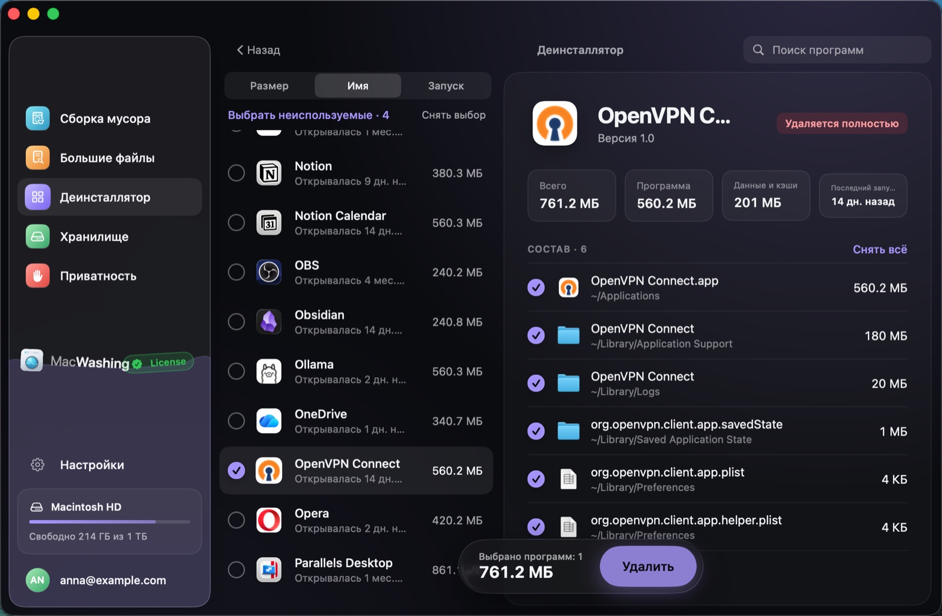Click the Деинсталлятор sidebar icon
Screen dimensions: 942x616
tap(38, 197)
